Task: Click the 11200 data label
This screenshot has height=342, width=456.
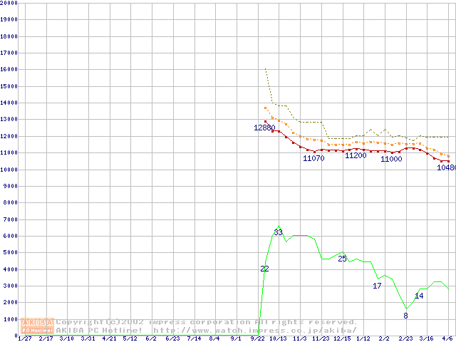Action: 356,155
